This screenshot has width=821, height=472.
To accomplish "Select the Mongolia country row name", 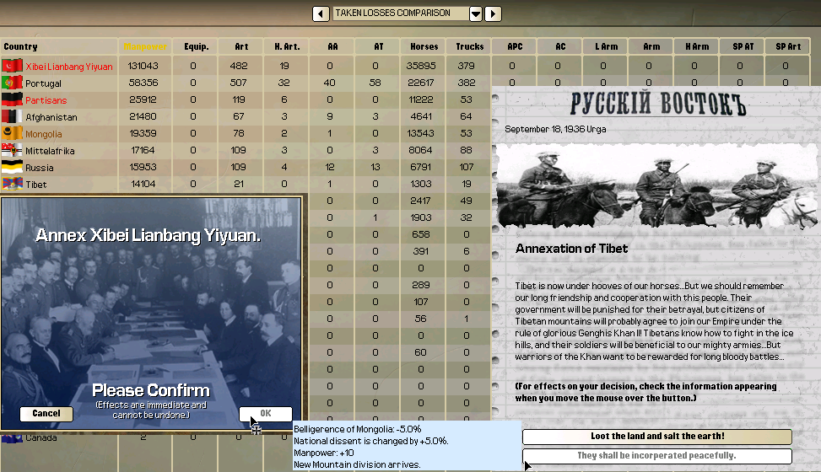I will click(44, 134).
